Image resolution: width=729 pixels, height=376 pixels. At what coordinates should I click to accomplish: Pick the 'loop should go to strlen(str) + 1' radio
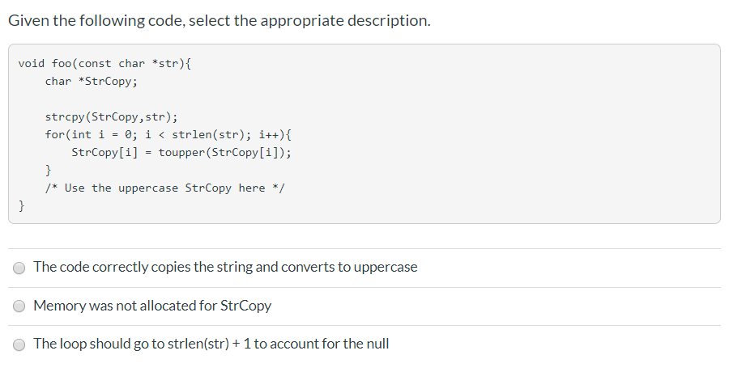coord(20,344)
